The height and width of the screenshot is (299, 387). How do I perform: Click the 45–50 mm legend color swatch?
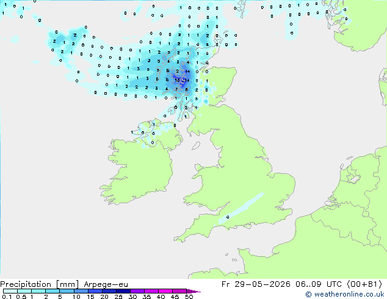point(179,291)
